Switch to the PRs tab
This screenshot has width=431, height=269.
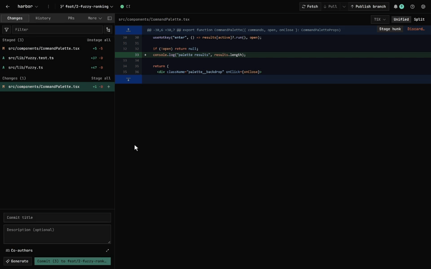71,18
